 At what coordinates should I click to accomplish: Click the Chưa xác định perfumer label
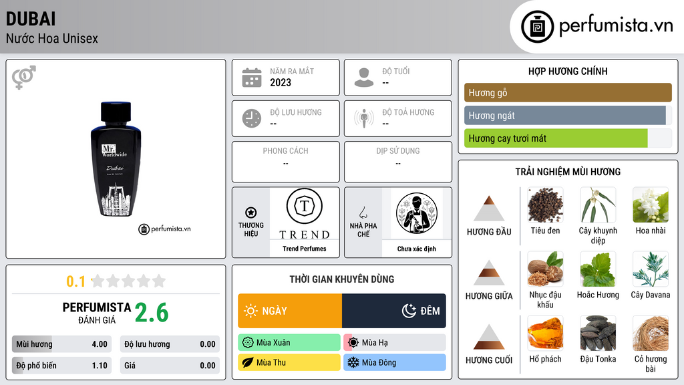point(417,249)
